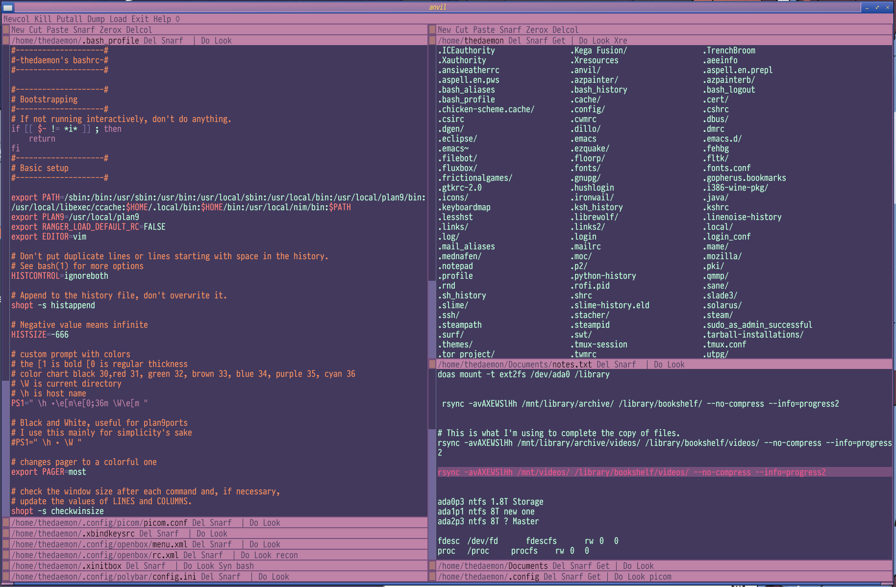The height and width of the screenshot is (587, 896).
Task: Click the diamond symbol in the main tag bar
Action: 176,19
